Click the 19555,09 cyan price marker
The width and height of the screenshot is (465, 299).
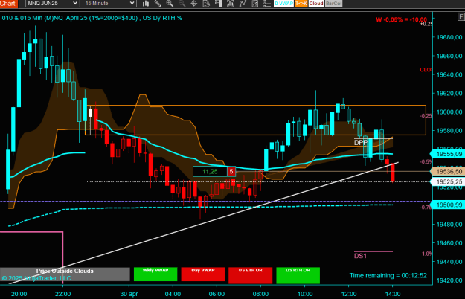point(448,154)
